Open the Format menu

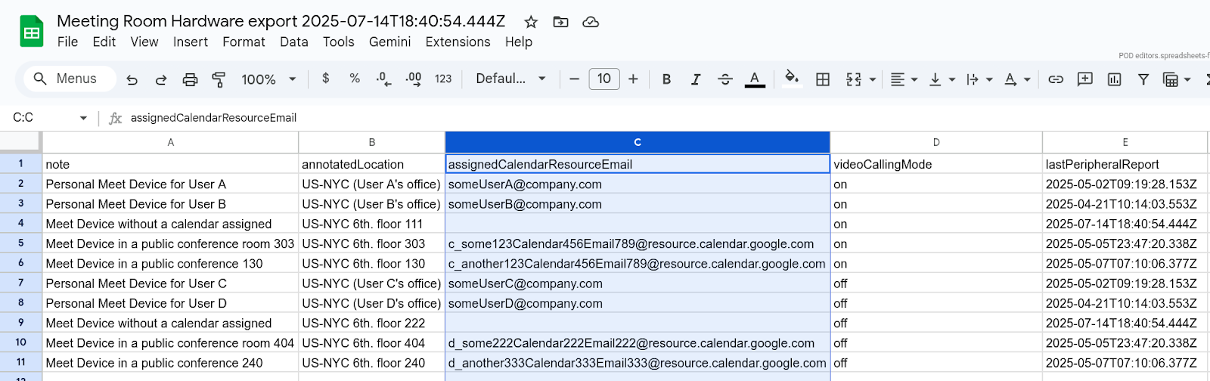click(x=244, y=42)
